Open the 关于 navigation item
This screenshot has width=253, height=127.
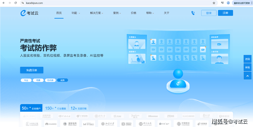click(x=166, y=13)
